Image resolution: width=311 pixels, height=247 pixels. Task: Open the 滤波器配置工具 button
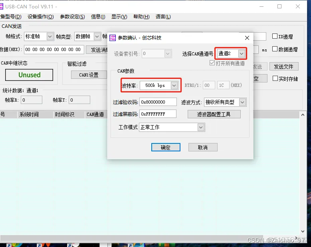(x=214, y=114)
